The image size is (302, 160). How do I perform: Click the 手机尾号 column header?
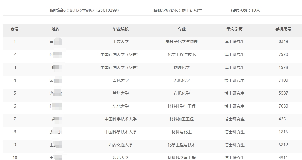(x=283, y=29)
